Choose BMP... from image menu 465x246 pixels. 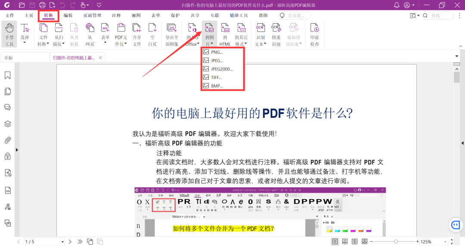point(223,86)
